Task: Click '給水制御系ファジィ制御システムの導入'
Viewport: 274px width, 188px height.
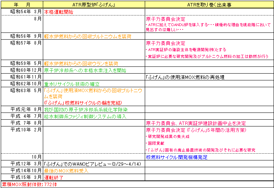Action: [x=85, y=116]
